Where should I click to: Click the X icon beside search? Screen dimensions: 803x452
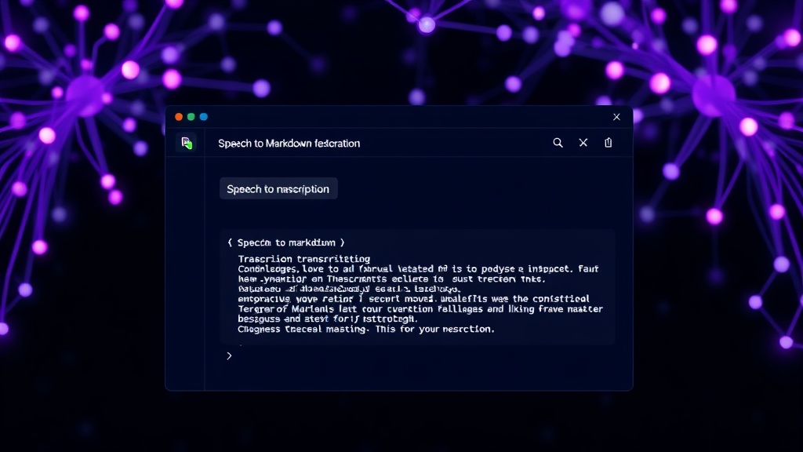(x=583, y=143)
